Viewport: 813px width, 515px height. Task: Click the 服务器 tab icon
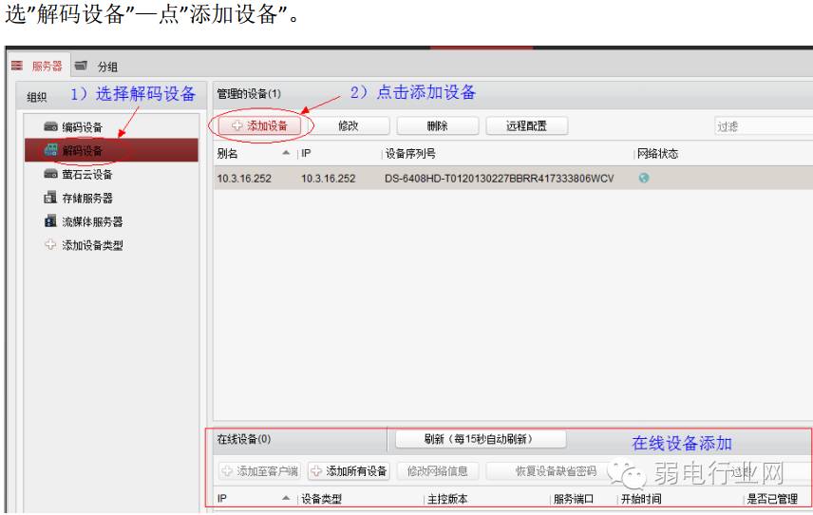point(17,66)
